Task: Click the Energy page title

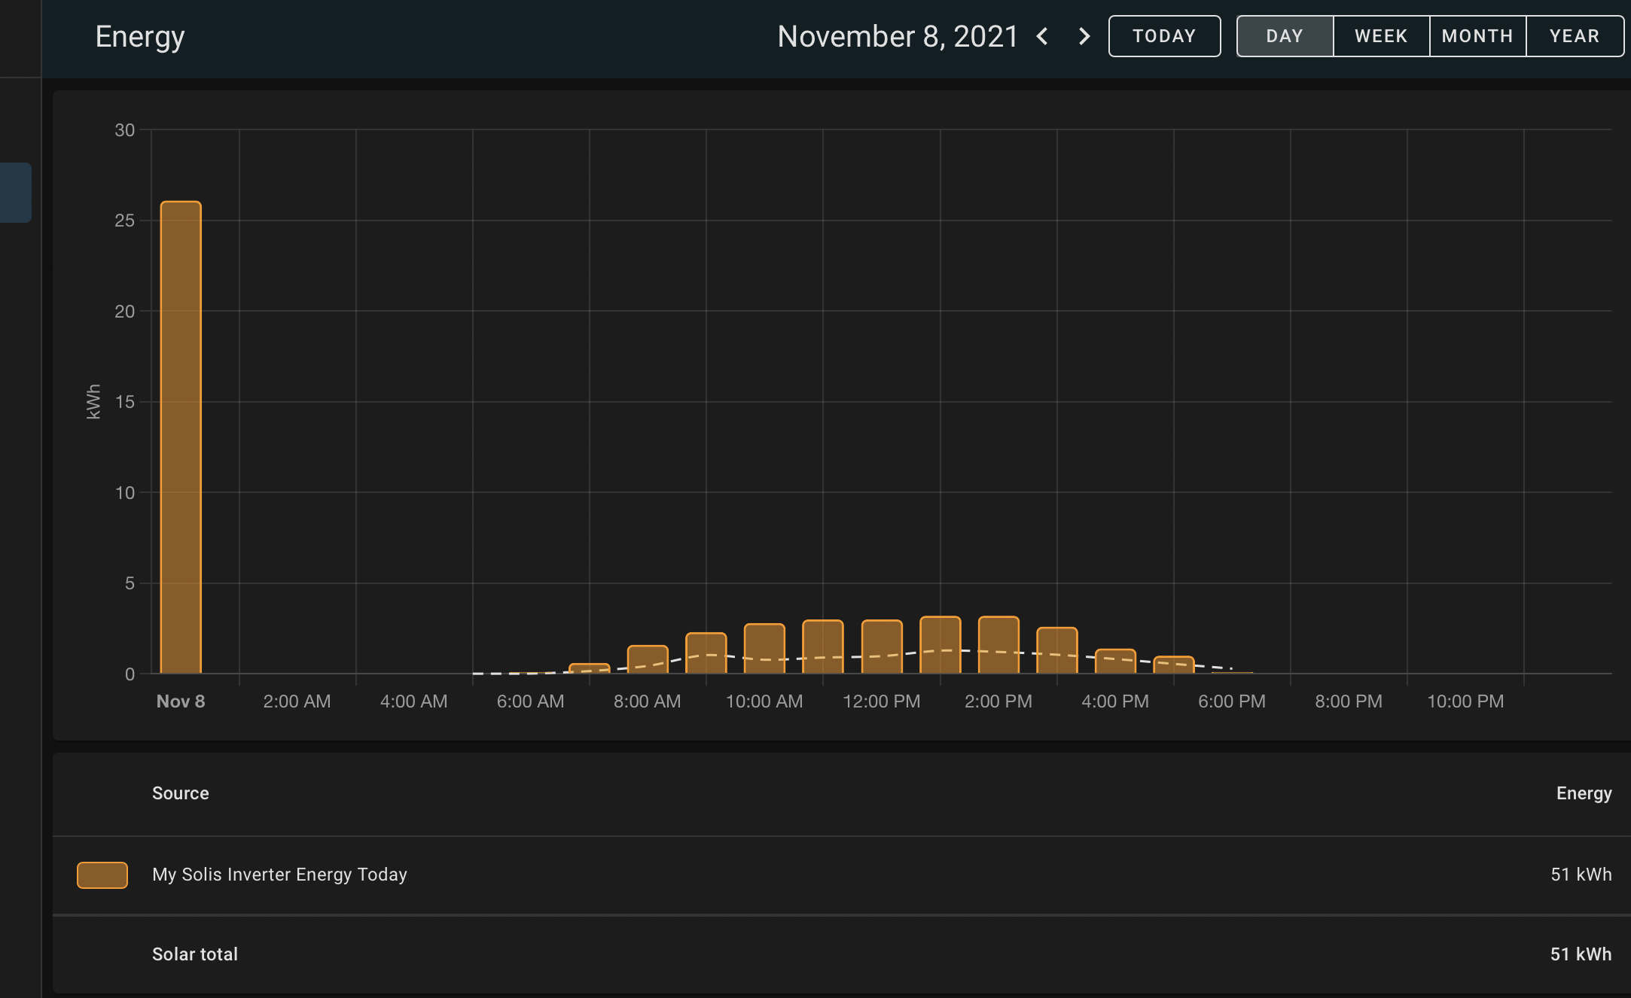Action: click(140, 36)
